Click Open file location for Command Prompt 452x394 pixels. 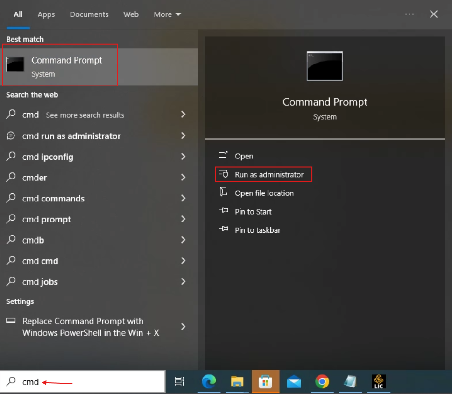[265, 193]
